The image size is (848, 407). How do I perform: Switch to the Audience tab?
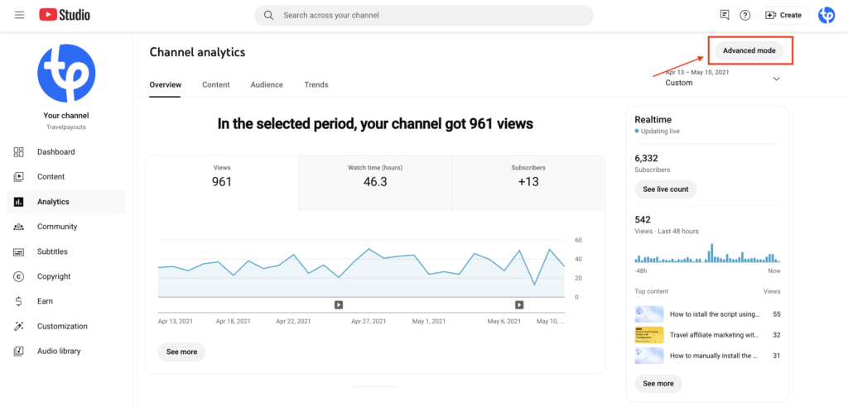(267, 84)
